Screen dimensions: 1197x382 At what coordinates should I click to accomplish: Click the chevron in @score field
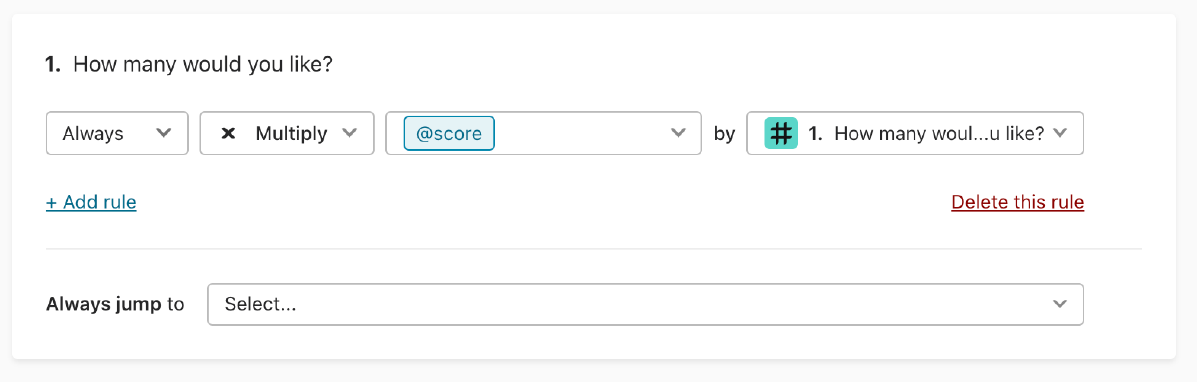pos(678,133)
